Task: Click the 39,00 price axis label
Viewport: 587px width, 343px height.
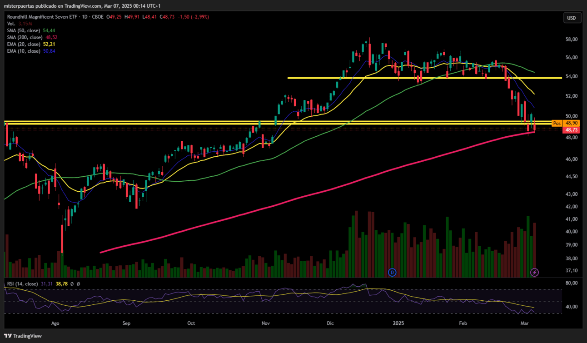Action: [x=571, y=245]
